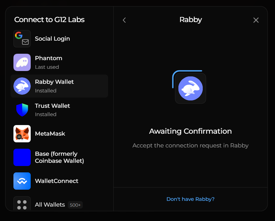
Task: Choose Base (formerly Coinbase Wallet)
Action: click(59, 157)
